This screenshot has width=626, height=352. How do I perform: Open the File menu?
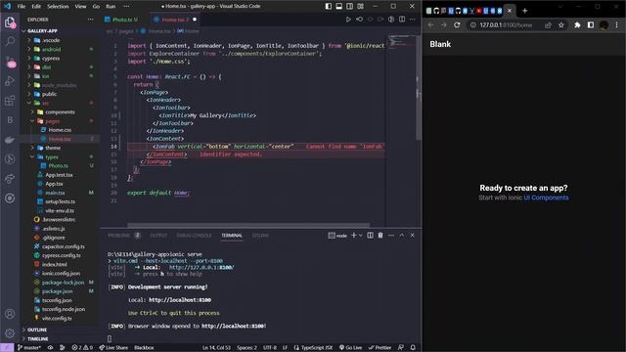(x=22, y=6)
